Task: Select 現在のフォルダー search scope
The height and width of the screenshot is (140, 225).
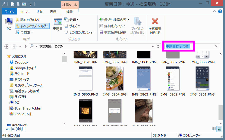Action: tap(29, 20)
